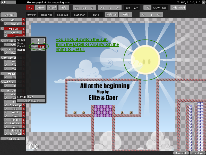
Task: Zoom out using the ZO icon
Action: click(76, 7)
